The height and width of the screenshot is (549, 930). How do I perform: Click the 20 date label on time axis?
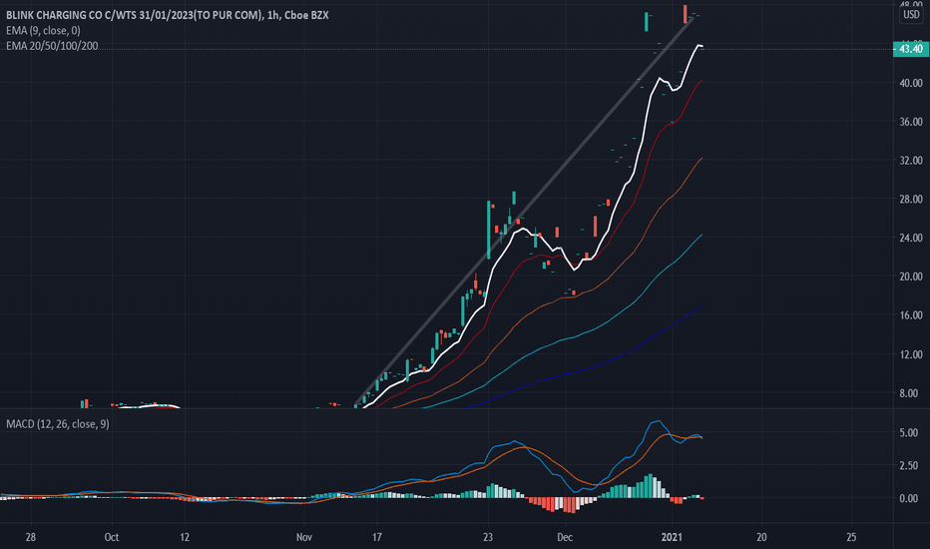tap(761, 537)
